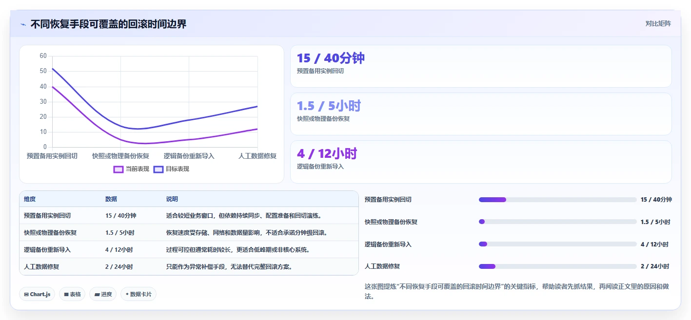Screen dimensions: 691x320
Task: Click the 维度 table column header
Action: tap(30, 199)
